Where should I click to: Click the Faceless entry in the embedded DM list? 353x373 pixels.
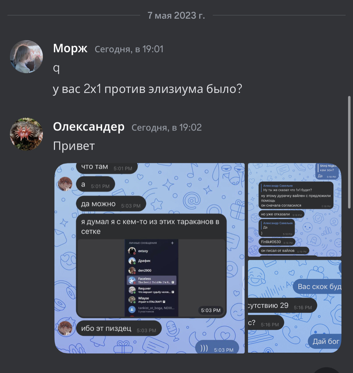(151, 280)
